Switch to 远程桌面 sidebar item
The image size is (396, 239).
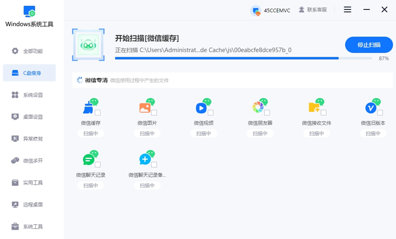(x=29, y=204)
